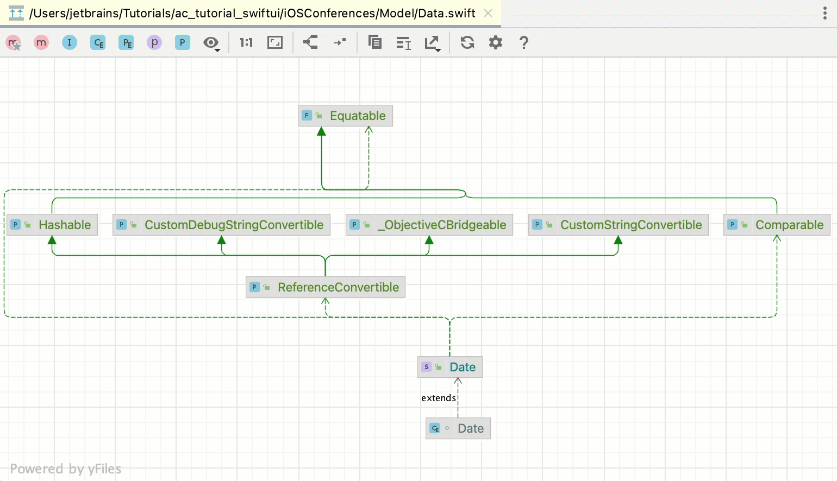The height and width of the screenshot is (481, 837).
Task: Click the copy diagram icon
Action: coord(374,42)
